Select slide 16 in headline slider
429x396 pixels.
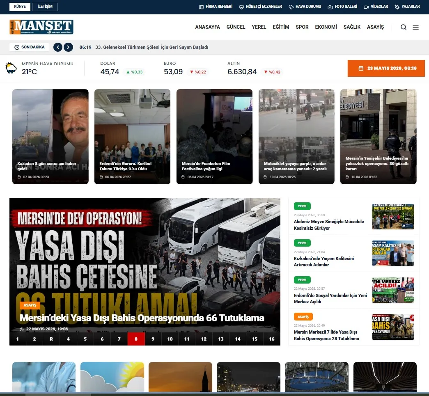[272, 339]
